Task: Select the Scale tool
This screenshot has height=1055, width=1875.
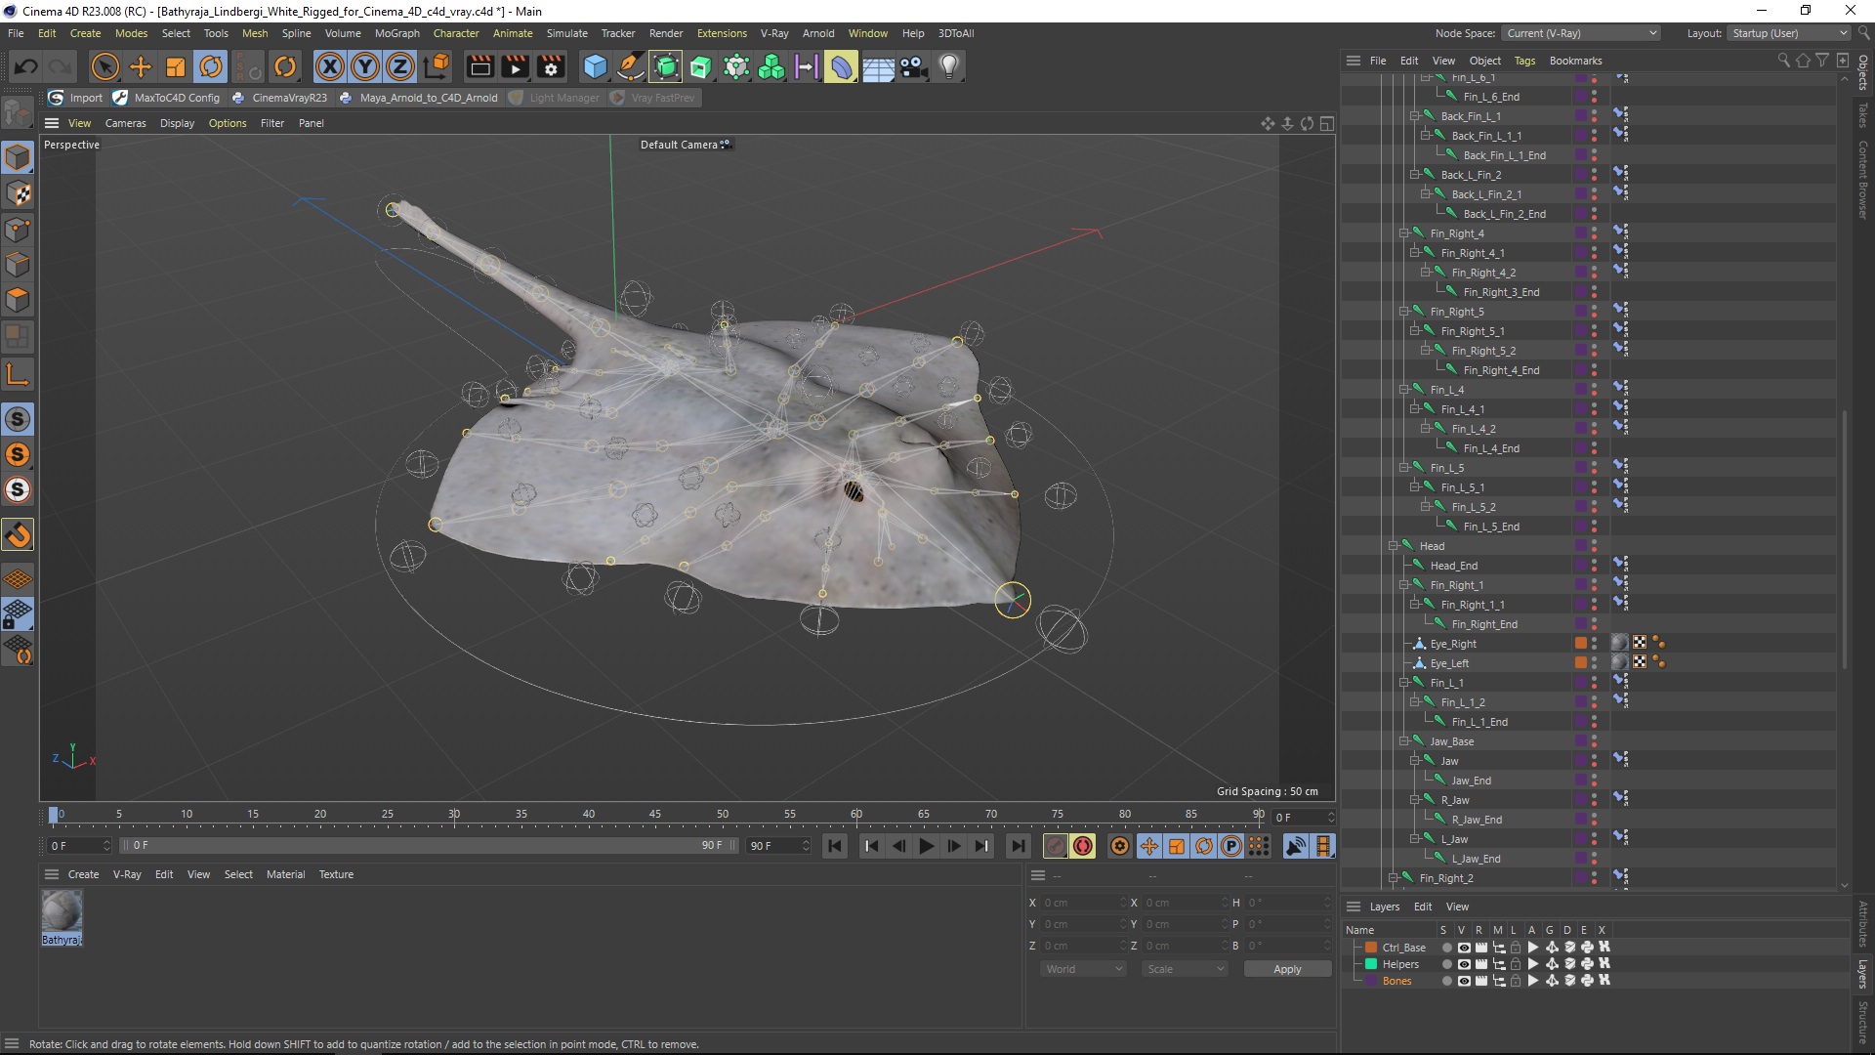Action: coord(176,66)
